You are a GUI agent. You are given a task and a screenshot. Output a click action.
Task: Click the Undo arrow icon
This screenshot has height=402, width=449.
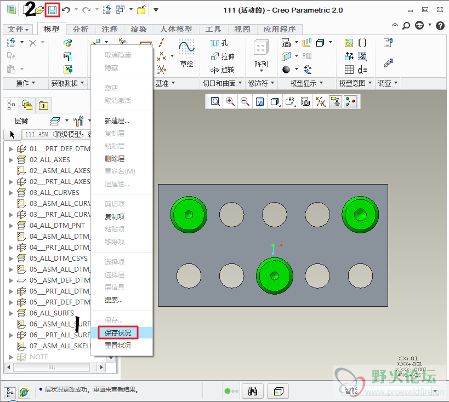coord(66,10)
